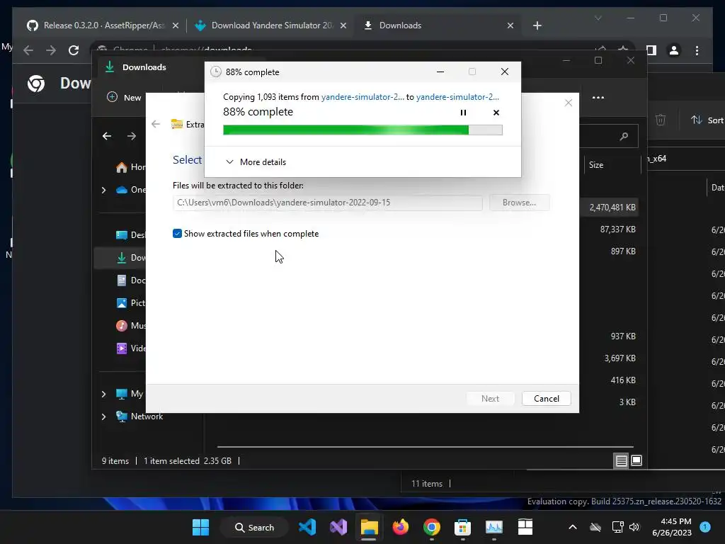
Task: Open the Sort menu in back Explorer
Action: pos(707,120)
